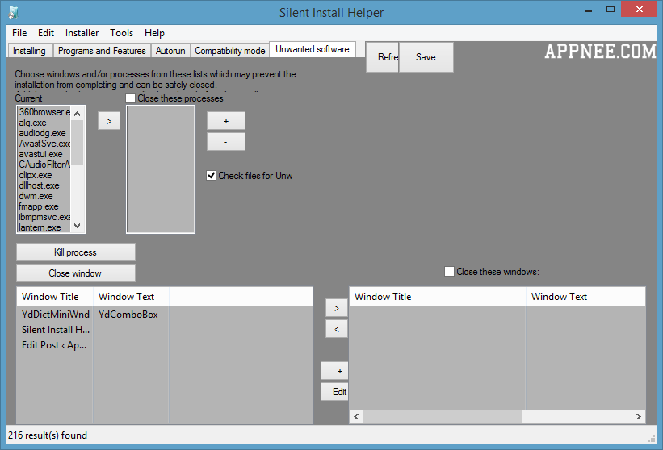
Task: Click the empty processes-to-close list box
Action: (161, 169)
